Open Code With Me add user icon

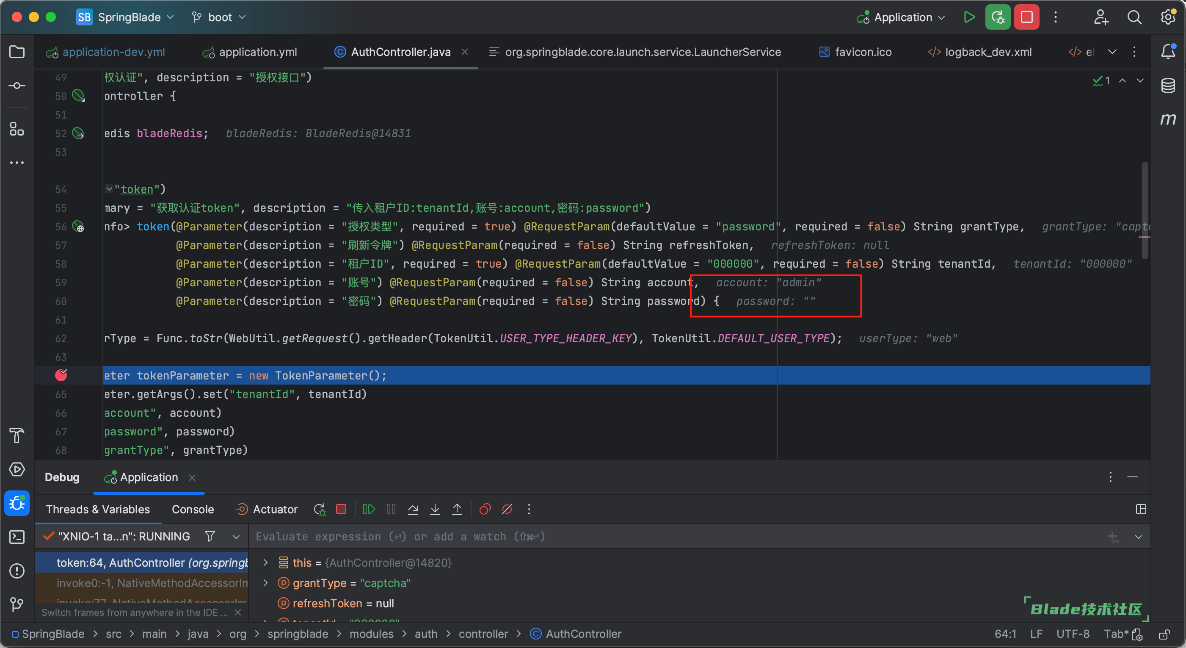pyautogui.click(x=1101, y=17)
